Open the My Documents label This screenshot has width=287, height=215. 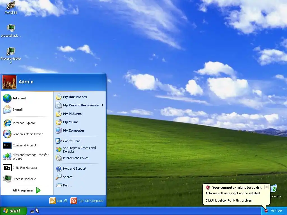(75, 97)
